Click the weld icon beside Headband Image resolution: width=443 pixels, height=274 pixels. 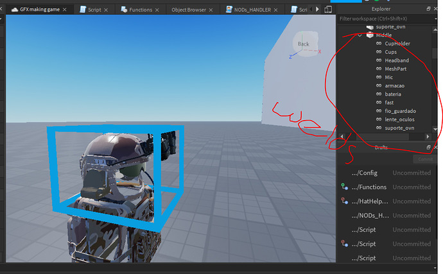pyautogui.click(x=379, y=60)
